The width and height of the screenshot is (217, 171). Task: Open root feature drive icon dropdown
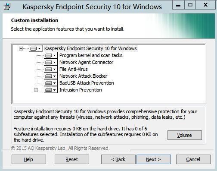(x=36, y=48)
